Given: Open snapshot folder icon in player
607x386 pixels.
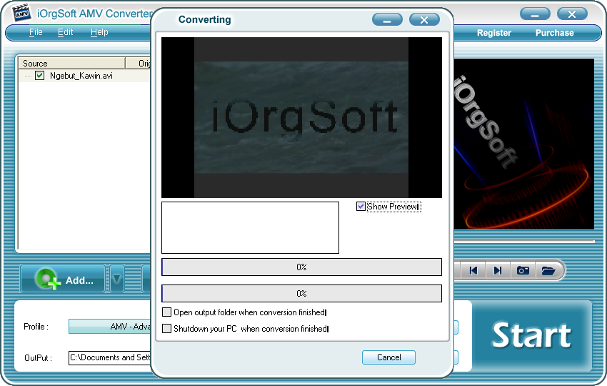Looking at the screenshot, I should (x=548, y=270).
